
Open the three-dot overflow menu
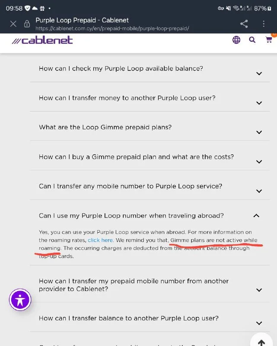pos(264,24)
